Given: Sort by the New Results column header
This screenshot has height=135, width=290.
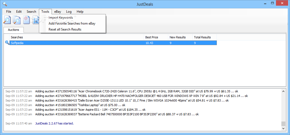Looking at the screenshot, I should pyautogui.click(x=180, y=37).
